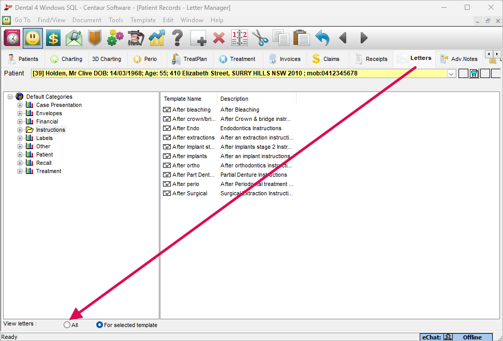Switch to the Charting tab
This screenshot has height=341, width=503.
(x=66, y=59)
